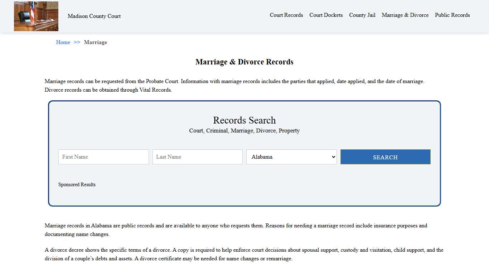Click the Madison County Court title text
Screen dimensions: 489x275
pyautogui.click(x=94, y=16)
